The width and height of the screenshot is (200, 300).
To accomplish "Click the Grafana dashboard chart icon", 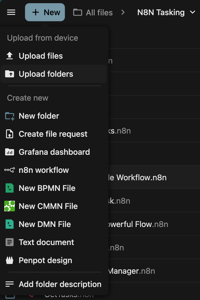I will 10,152.
